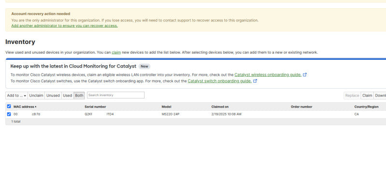The width and height of the screenshot is (386, 181).
Task: Sort by Claimed on column header
Action: coord(220,107)
